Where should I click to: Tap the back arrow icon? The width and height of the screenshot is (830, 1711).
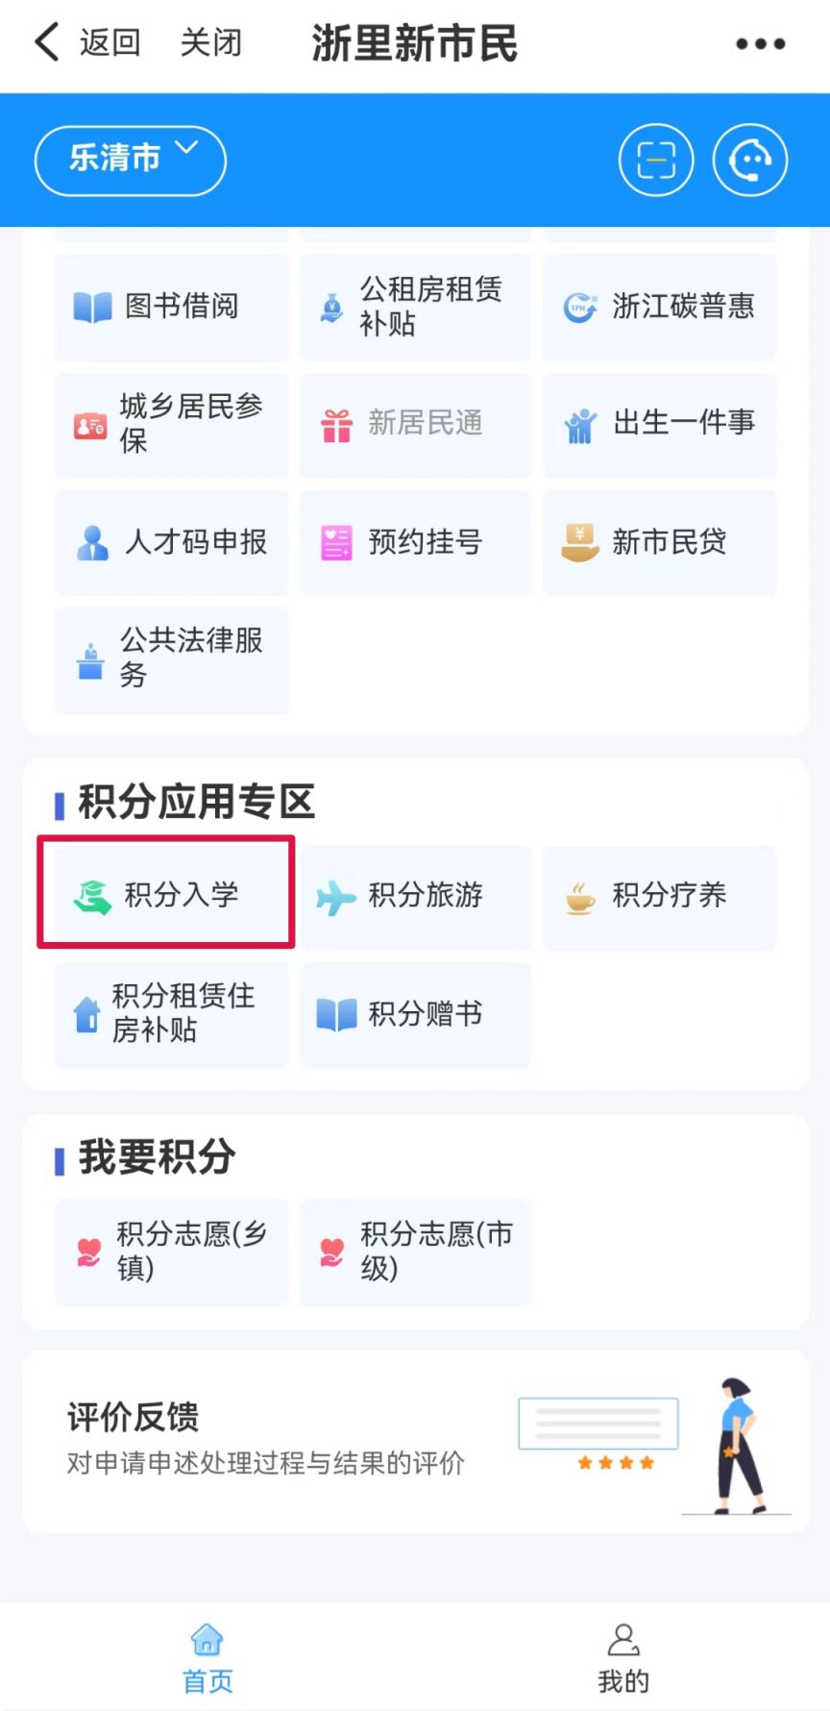coord(47,42)
